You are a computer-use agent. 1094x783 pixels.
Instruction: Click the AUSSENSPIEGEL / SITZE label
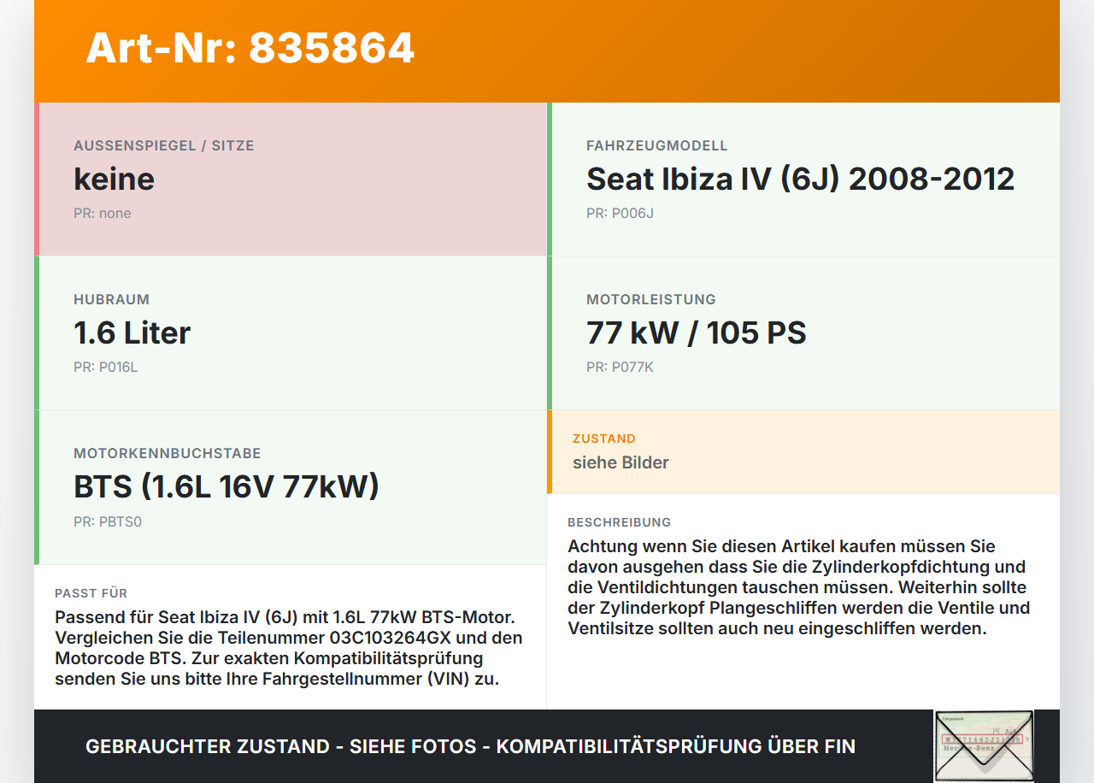[x=164, y=146]
